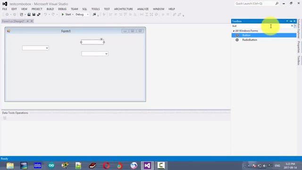Click the Toolbox search field
This screenshot has width=302, height=170.
coord(261,26)
